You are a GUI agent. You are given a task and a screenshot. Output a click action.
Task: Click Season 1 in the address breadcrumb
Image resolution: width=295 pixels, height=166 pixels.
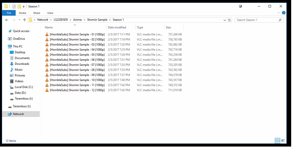(x=118, y=20)
